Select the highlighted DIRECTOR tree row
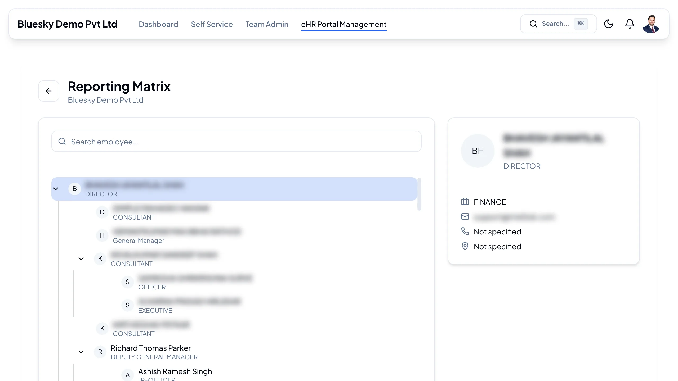This screenshot has width=678, height=381. (x=234, y=189)
